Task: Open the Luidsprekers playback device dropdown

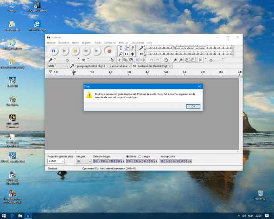Action: pos(154,66)
